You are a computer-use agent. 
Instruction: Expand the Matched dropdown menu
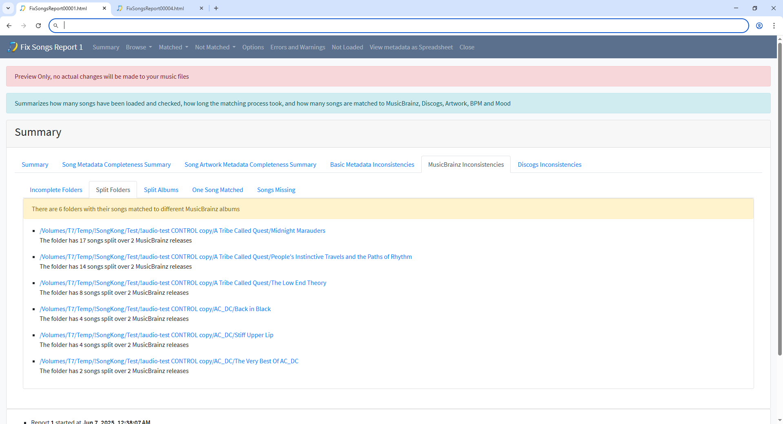[174, 47]
